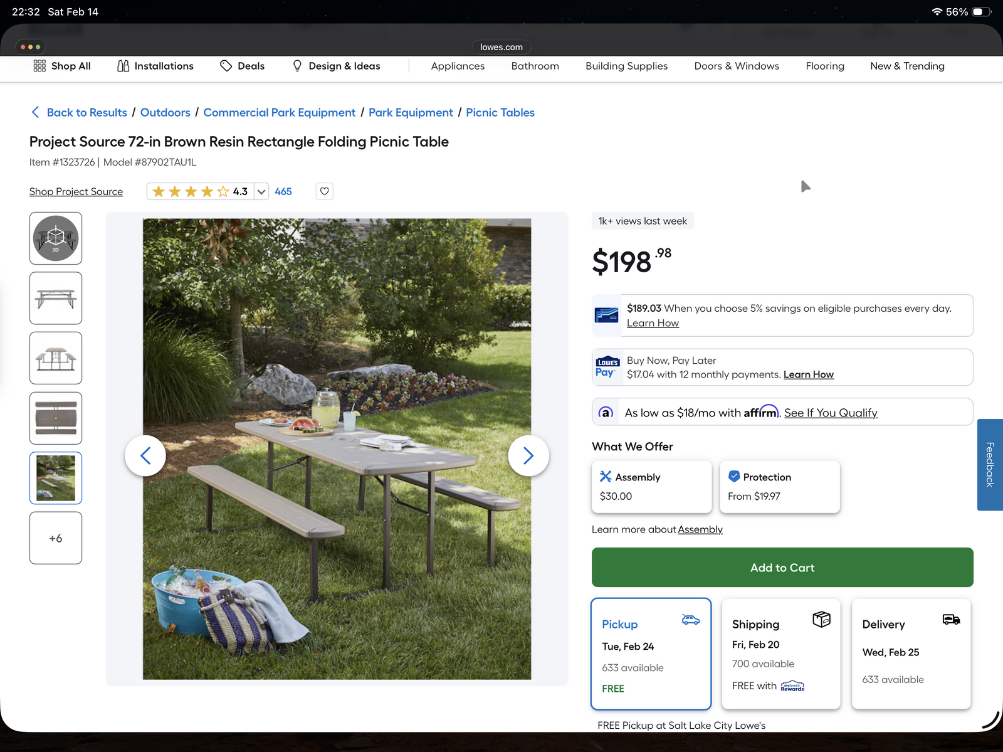
Task: Click the Installations tools icon
Action: 123,66
